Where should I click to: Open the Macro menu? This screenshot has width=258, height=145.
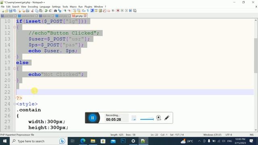73,6
